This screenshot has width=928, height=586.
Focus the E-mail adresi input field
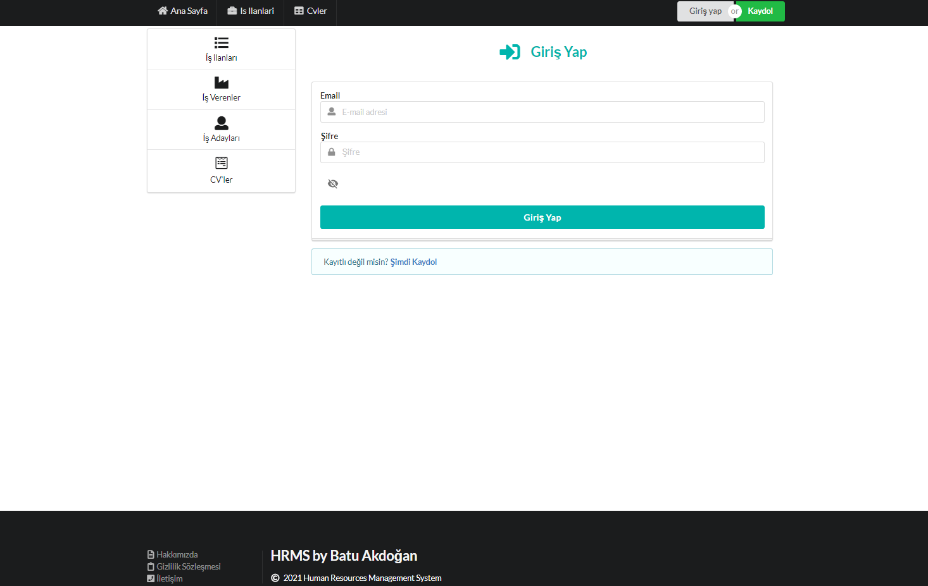coord(542,112)
